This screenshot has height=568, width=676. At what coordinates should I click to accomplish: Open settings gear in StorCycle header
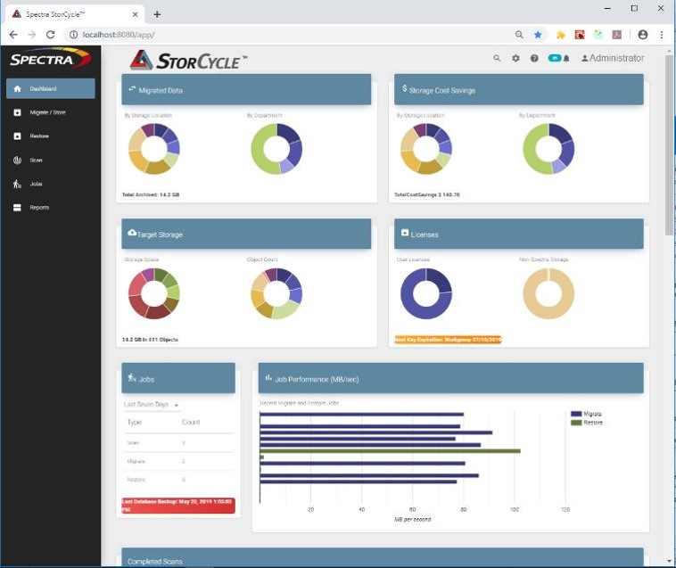(515, 58)
